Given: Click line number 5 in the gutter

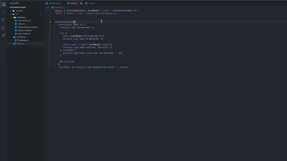Looking at the screenshot, I should coord(50,22).
